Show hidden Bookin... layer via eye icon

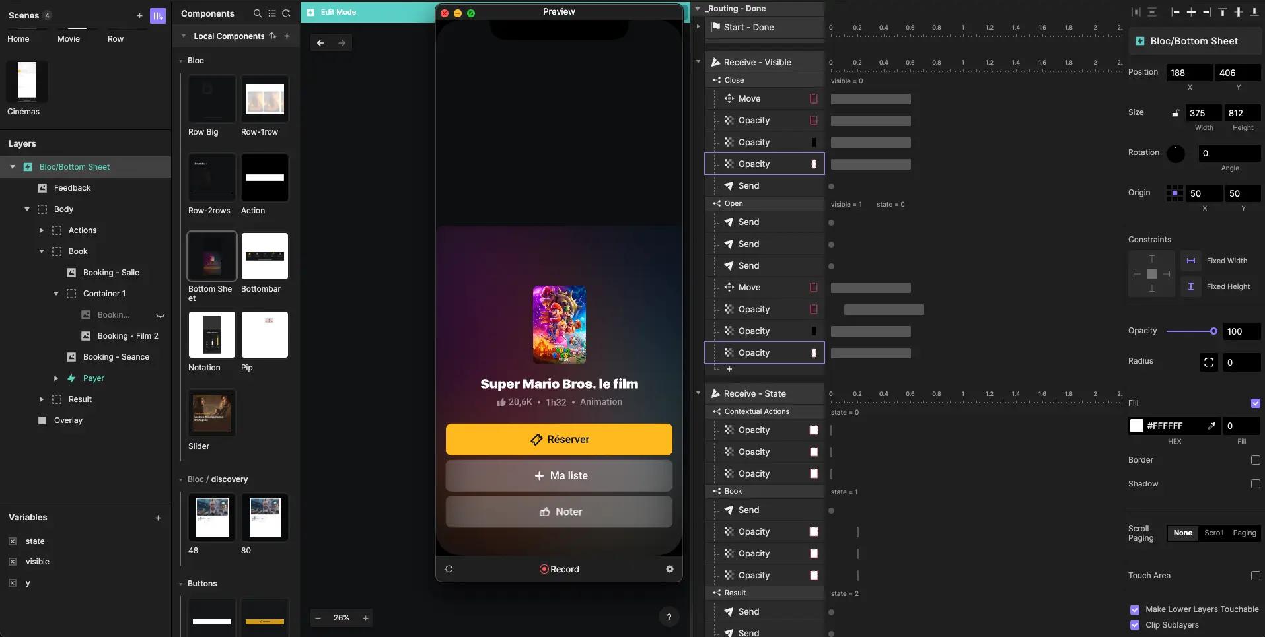[x=160, y=316]
